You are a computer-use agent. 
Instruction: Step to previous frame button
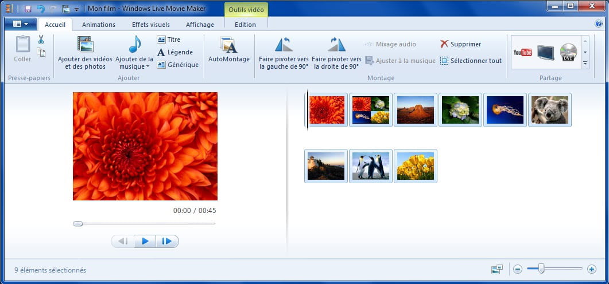(x=123, y=241)
